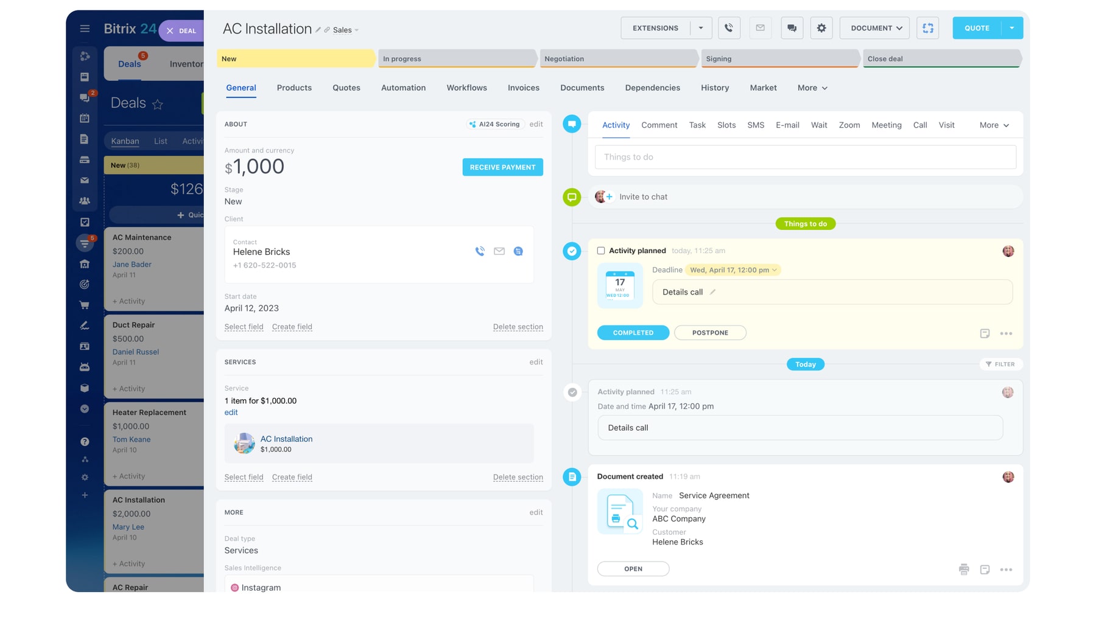
Task: Check the Activity planned checkbox
Action: (x=601, y=251)
